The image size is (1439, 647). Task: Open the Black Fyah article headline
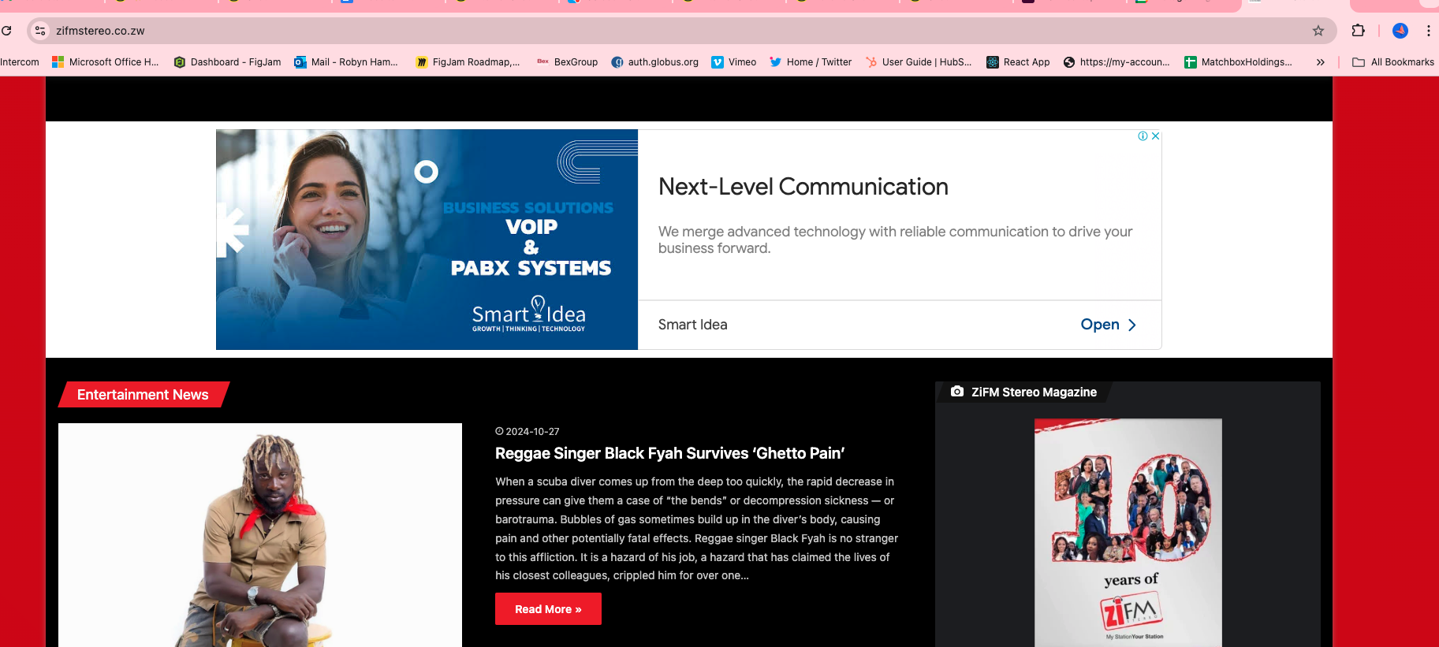pyautogui.click(x=669, y=453)
